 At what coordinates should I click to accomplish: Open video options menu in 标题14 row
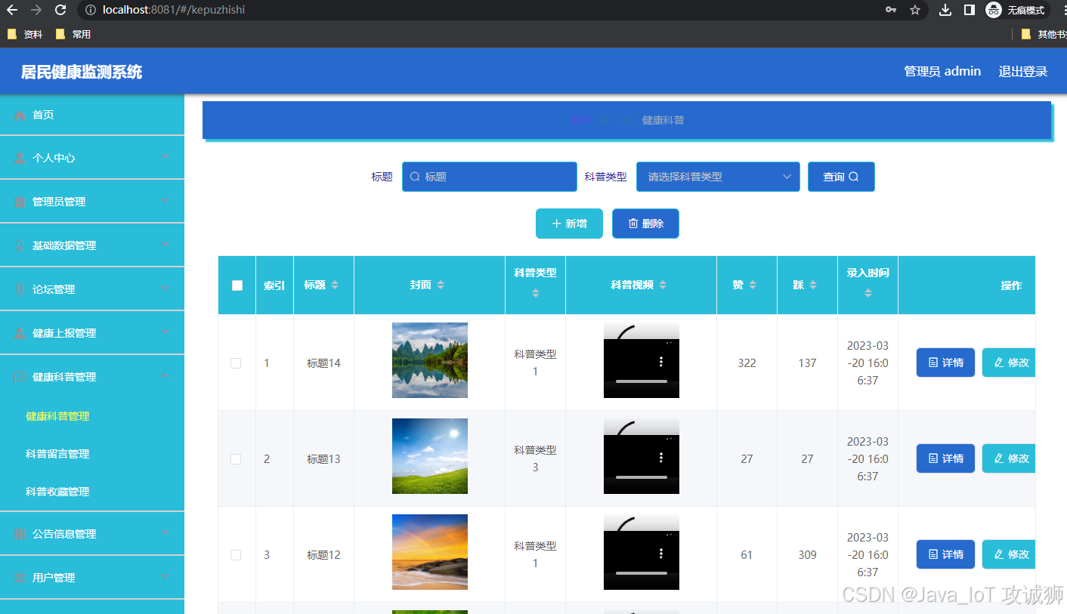coord(661,362)
